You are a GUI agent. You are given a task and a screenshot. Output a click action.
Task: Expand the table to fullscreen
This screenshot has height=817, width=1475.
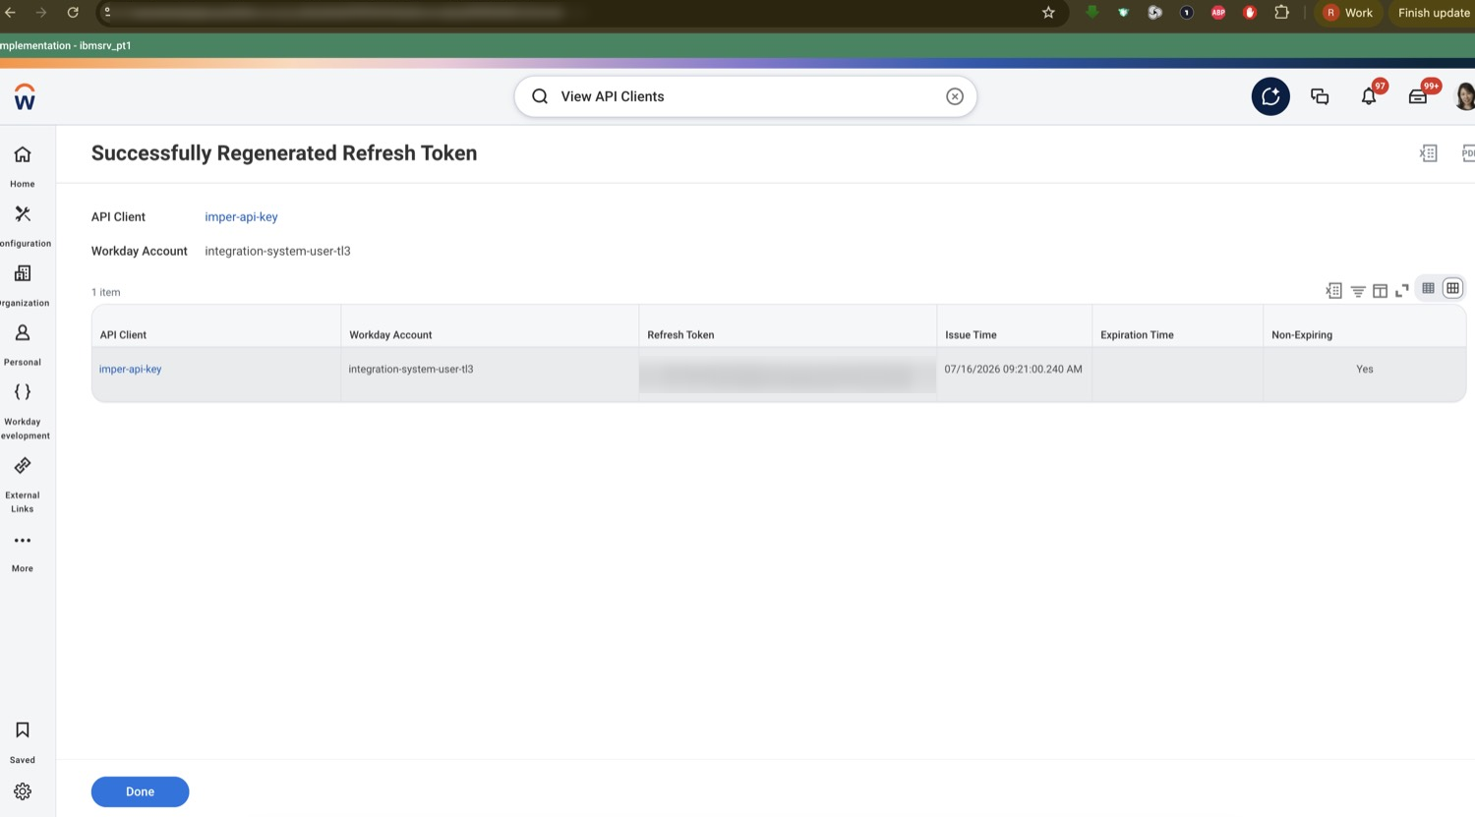(x=1402, y=290)
